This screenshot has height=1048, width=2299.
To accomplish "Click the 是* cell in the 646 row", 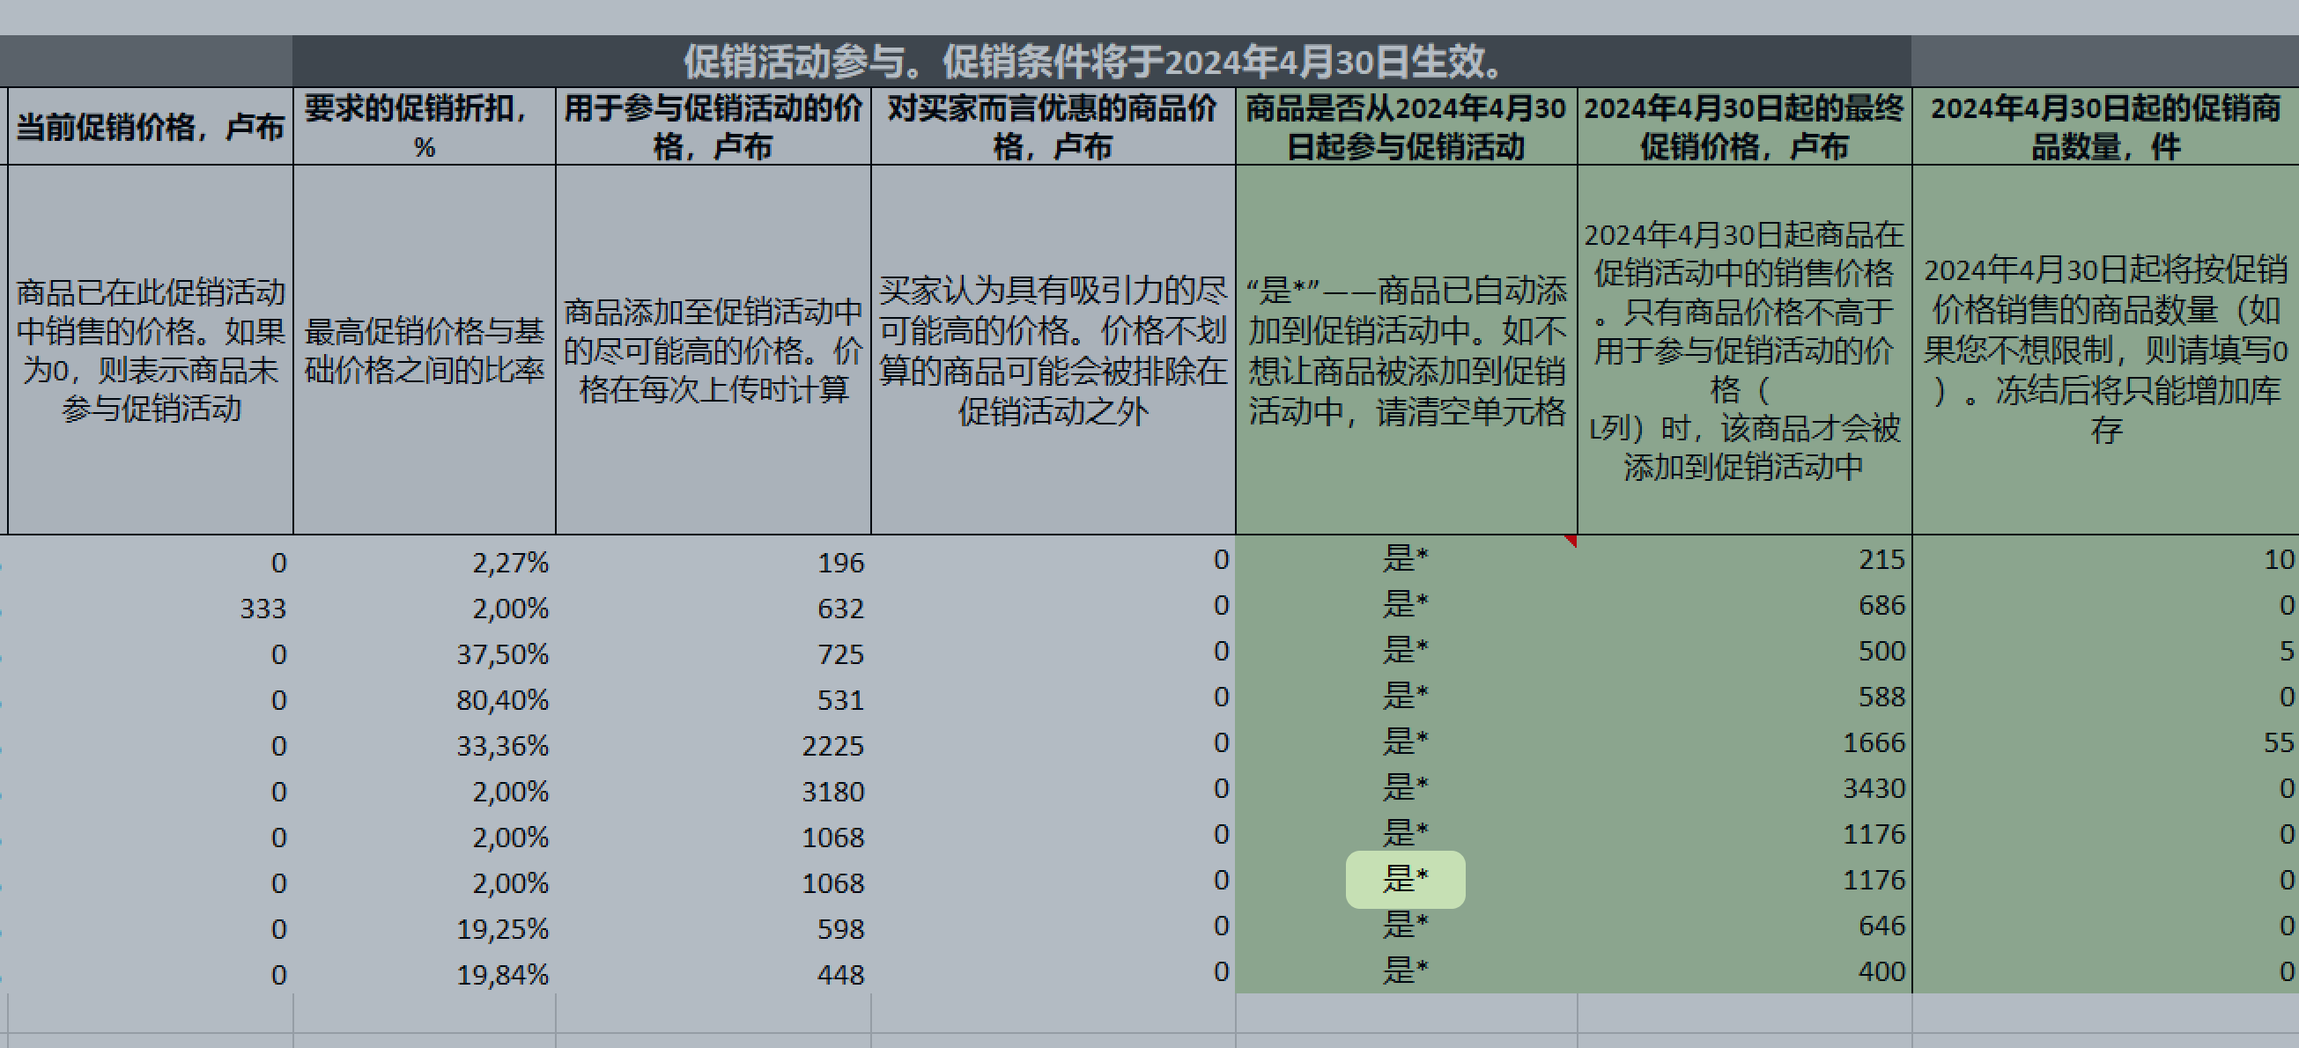I will [1407, 926].
